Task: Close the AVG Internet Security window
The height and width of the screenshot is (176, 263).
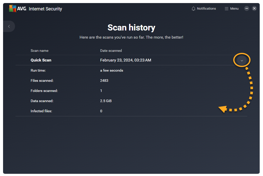Action: click(254, 8)
